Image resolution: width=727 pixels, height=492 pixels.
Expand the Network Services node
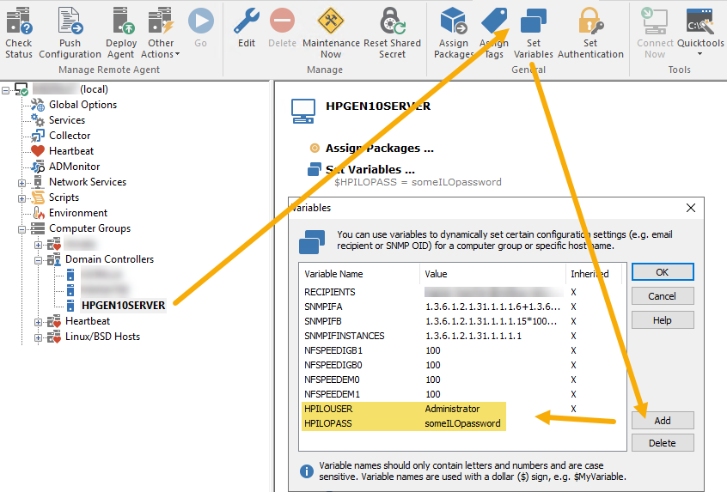[21, 183]
